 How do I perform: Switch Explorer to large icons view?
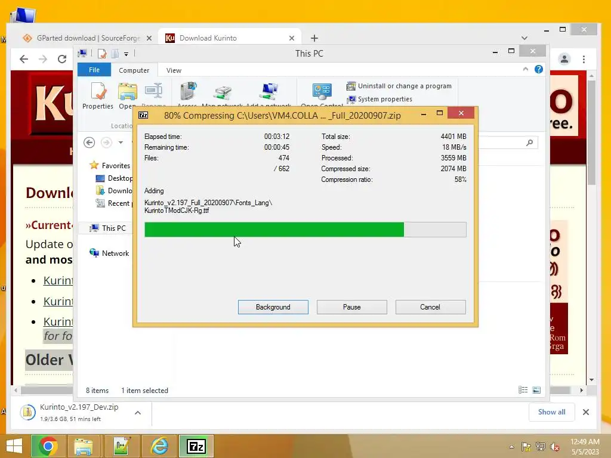coord(536,390)
